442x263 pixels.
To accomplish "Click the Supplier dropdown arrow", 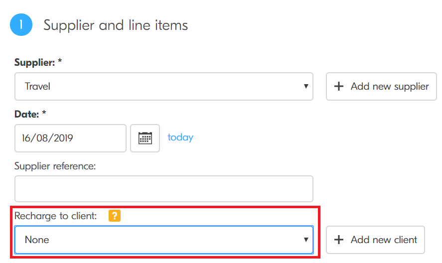I will (305, 87).
